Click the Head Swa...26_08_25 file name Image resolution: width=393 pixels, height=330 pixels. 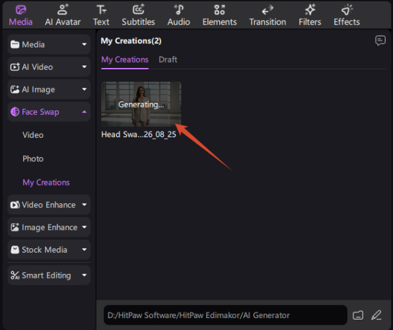[x=139, y=135]
